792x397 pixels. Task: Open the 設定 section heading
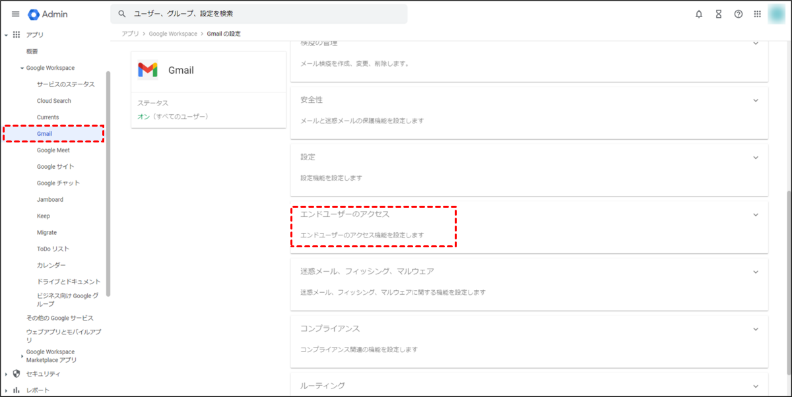click(308, 158)
